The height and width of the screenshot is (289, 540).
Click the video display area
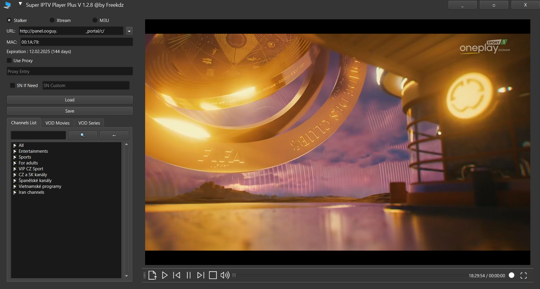[337, 142]
